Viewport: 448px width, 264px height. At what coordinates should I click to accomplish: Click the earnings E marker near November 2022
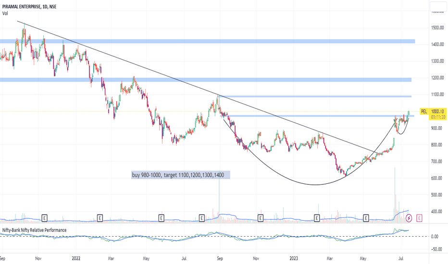click(260, 218)
